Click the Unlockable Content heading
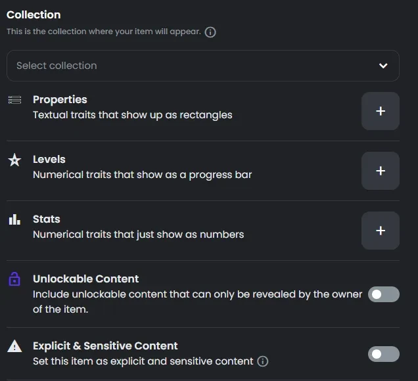The image size is (418, 381). (85, 279)
